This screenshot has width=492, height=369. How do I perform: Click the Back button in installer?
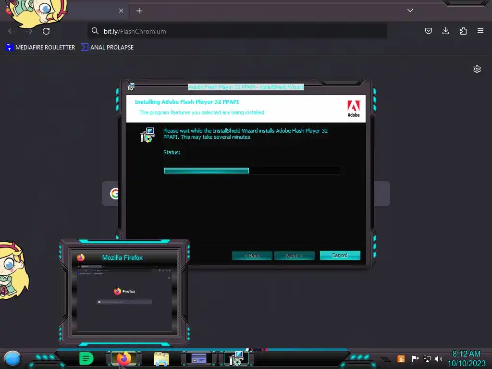[x=252, y=256]
